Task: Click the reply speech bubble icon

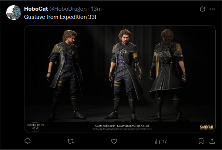Action: coord(27,141)
